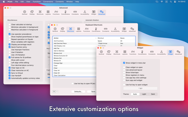Open Accessibility pane in Advanced window

[x=85, y=13]
